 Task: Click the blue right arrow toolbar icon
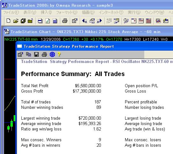pyautogui.click(x=99, y=21)
